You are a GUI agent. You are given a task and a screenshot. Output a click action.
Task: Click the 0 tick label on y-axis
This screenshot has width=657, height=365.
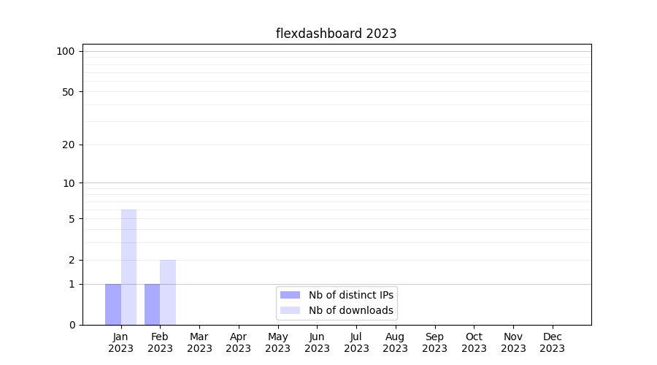(72, 325)
